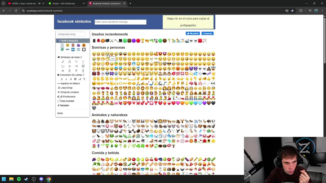Screen dimensions: 326x183
Task: Select the sunglasses objects category icon in sidebar
Action: point(67,50)
